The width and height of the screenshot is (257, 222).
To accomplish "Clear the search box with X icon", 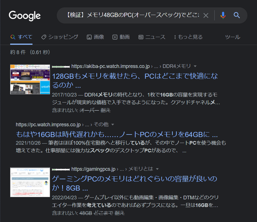I will click(x=206, y=15).
